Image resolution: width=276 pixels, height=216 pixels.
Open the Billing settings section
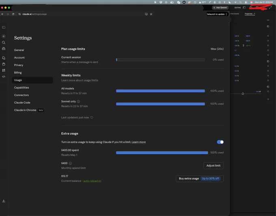point(18,72)
